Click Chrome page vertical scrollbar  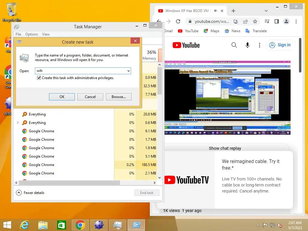(x=300, y=55)
